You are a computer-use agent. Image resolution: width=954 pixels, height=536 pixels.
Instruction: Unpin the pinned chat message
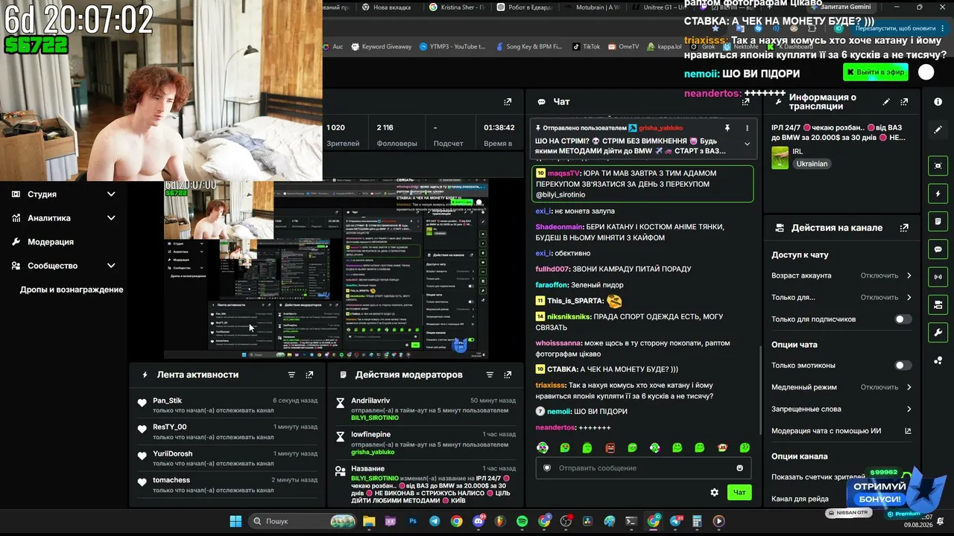click(727, 128)
